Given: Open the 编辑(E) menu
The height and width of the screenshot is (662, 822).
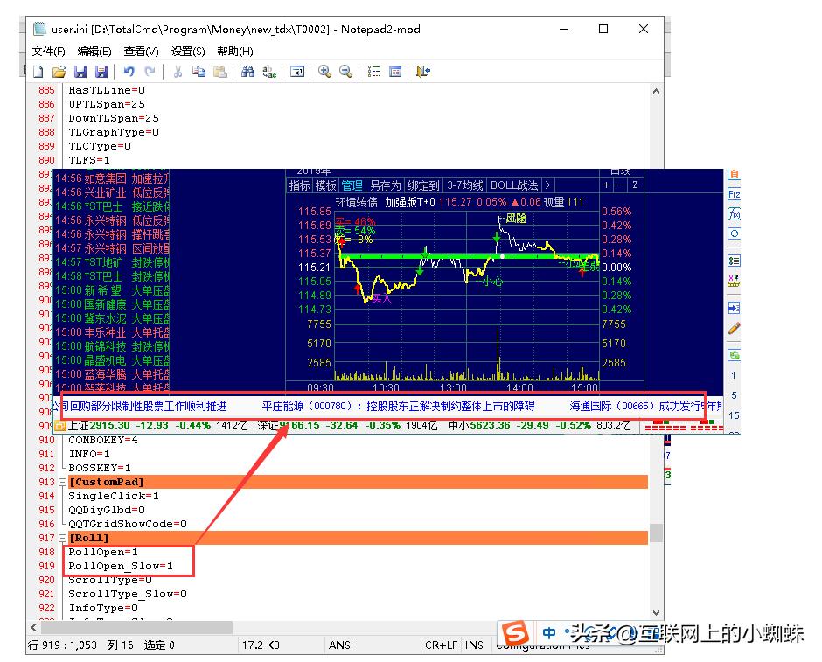Looking at the screenshot, I should [x=94, y=52].
